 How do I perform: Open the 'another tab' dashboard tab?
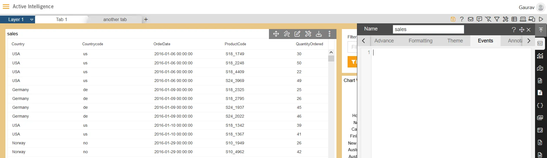(115, 19)
